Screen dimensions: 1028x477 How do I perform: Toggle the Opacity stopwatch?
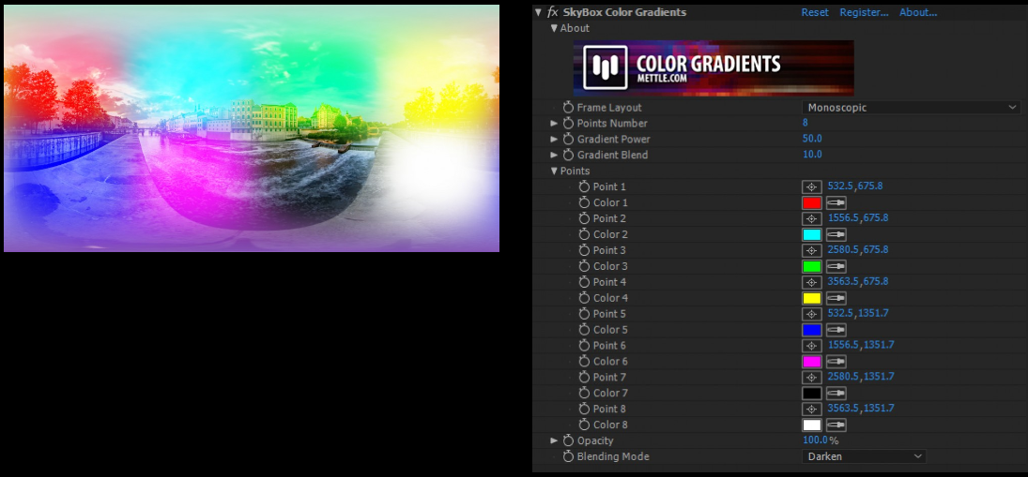[x=568, y=440]
